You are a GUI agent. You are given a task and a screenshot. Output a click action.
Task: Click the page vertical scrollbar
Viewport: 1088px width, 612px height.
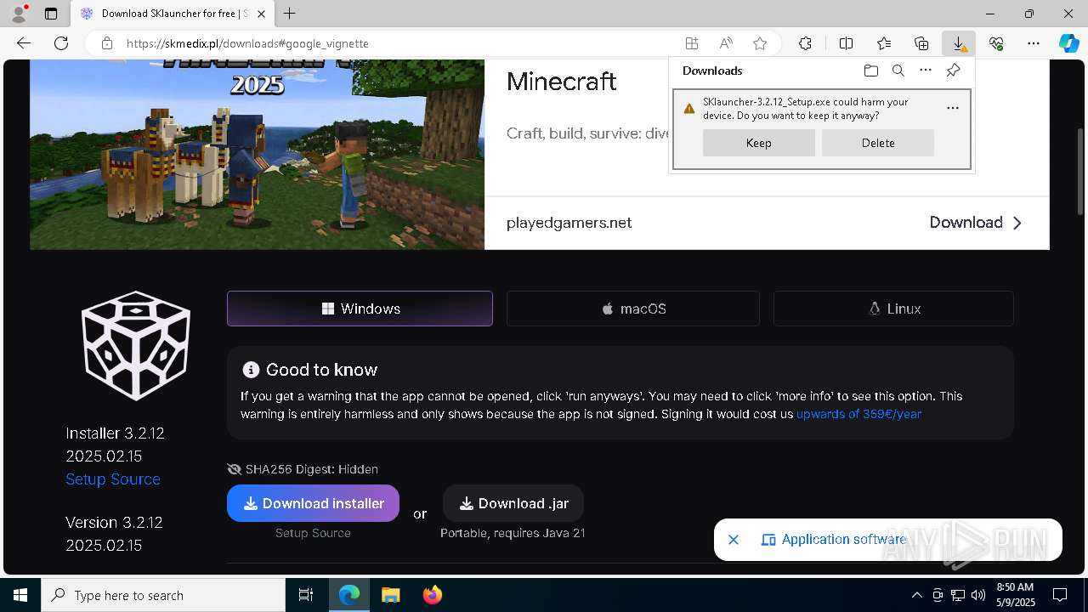coord(1080,170)
